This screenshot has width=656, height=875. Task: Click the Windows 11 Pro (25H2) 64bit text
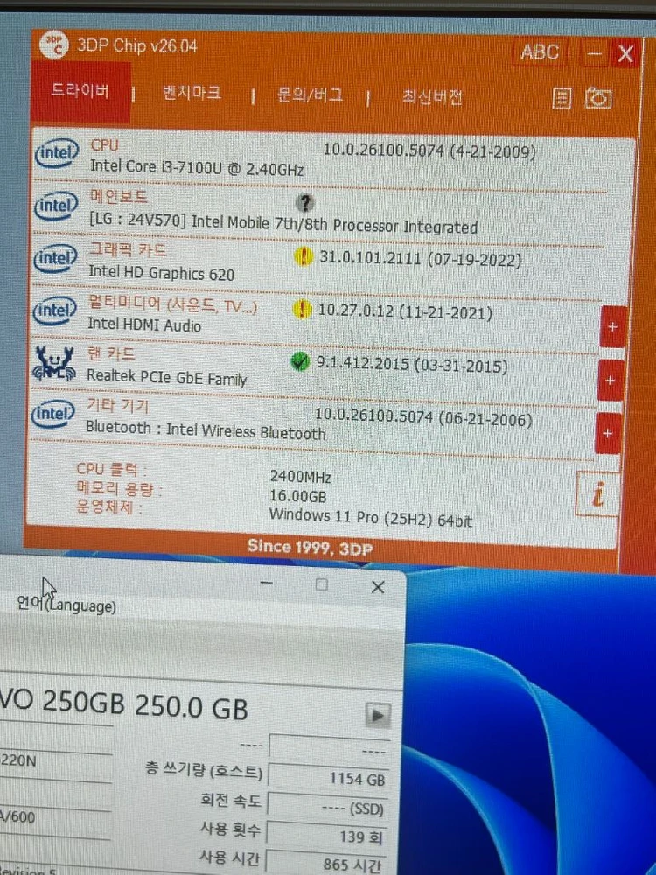(x=370, y=517)
